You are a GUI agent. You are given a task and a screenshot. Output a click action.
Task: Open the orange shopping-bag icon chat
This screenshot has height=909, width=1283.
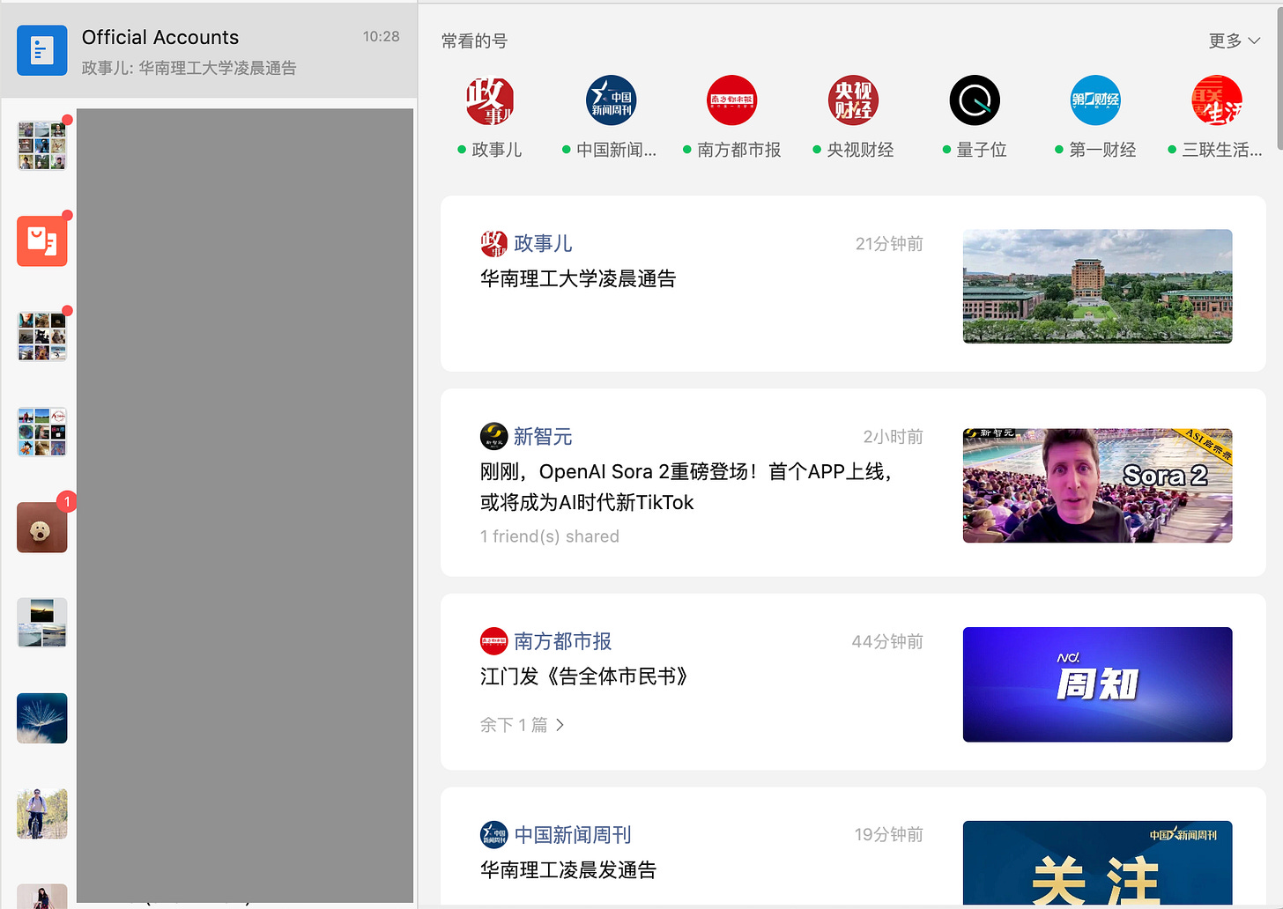[x=42, y=240]
